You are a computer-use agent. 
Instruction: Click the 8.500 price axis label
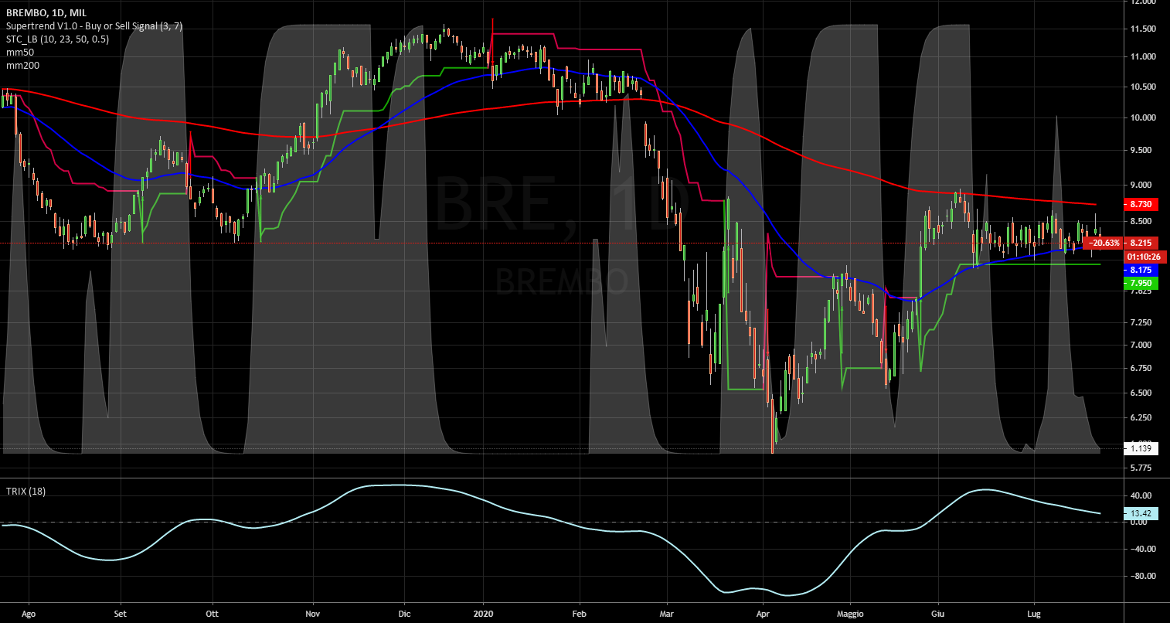[x=1142, y=221]
